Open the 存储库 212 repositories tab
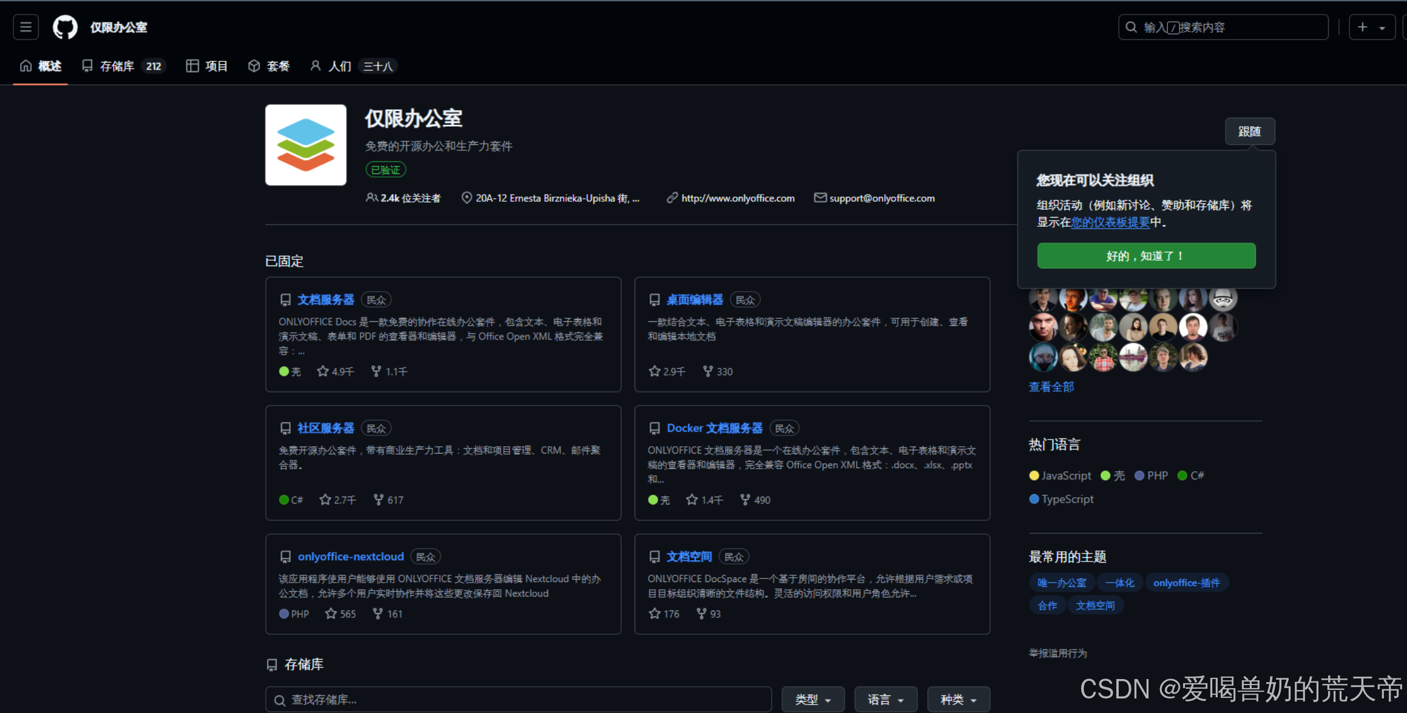The image size is (1407, 713). pos(123,66)
